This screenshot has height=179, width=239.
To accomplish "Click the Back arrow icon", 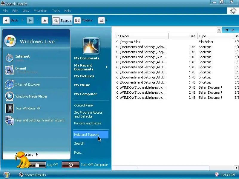I will click(x=6, y=20).
